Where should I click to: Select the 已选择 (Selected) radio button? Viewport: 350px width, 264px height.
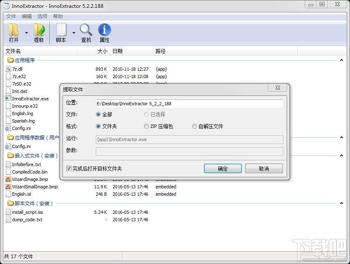coord(146,114)
